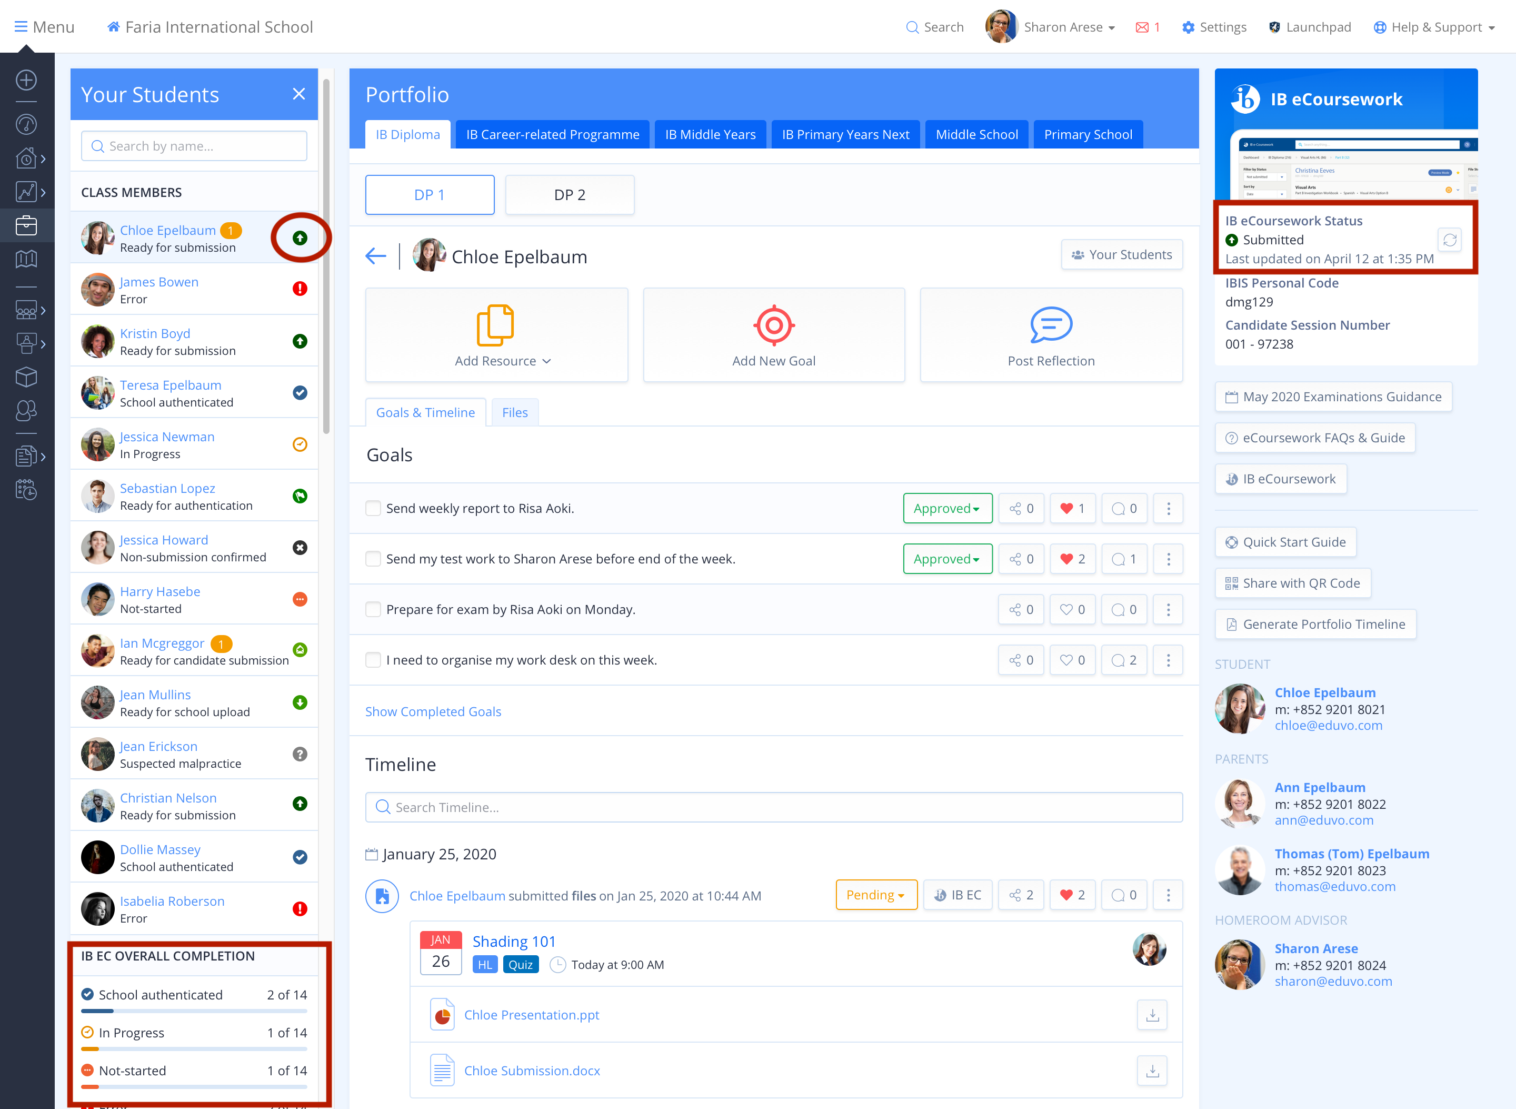Select the Files tab
This screenshot has width=1516, height=1109.
pos(515,413)
